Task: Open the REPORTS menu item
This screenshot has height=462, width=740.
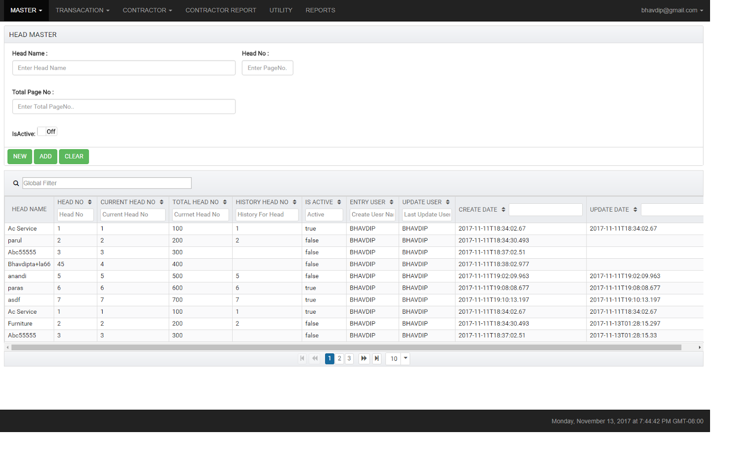Action: [x=321, y=10]
